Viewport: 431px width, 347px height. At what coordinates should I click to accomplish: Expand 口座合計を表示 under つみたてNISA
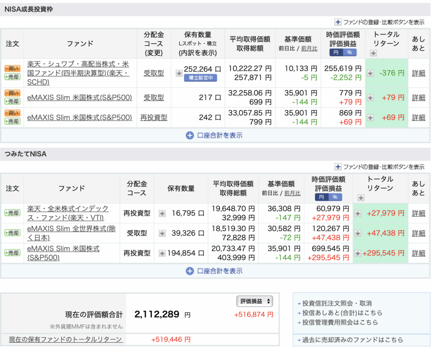(215, 271)
